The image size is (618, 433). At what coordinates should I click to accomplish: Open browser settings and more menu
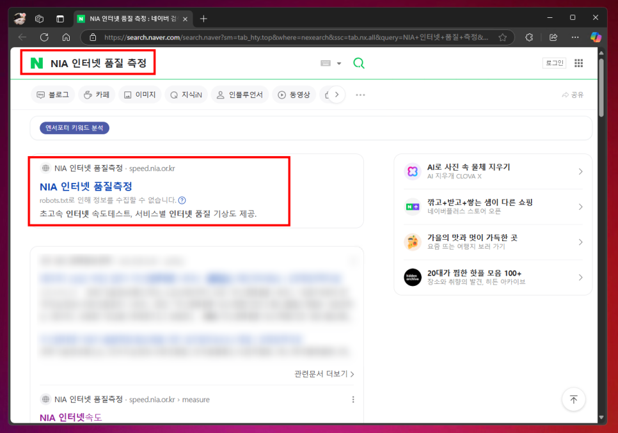click(575, 38)
